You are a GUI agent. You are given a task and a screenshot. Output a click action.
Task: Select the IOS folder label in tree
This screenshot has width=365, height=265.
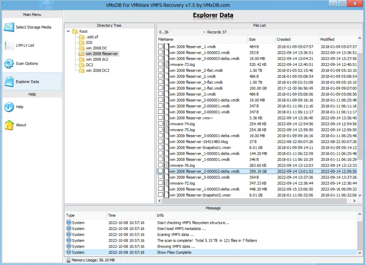click(x=89, y=43)
